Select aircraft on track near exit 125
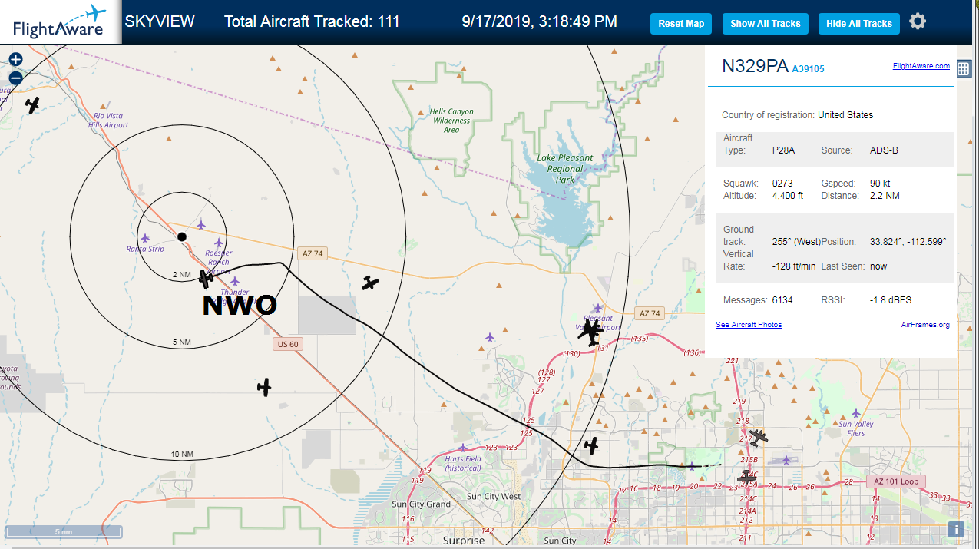Screen dimensions: 979x549 591,445
